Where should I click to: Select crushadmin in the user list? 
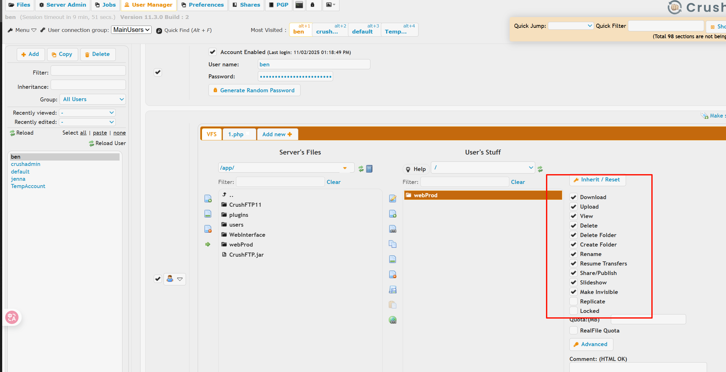[26, 164]
